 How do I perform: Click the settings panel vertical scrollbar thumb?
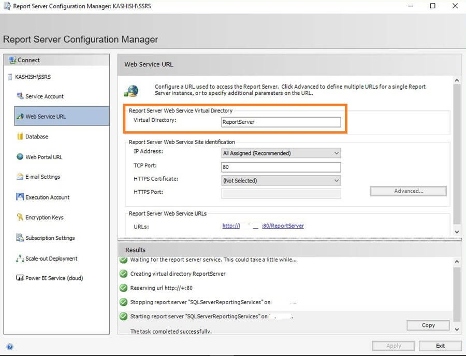[x=457, y=154]
